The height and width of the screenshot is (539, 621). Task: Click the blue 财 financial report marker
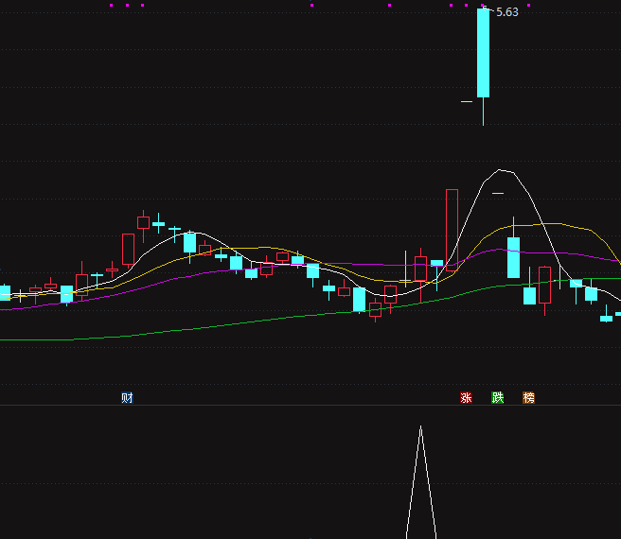click(127, 398)
